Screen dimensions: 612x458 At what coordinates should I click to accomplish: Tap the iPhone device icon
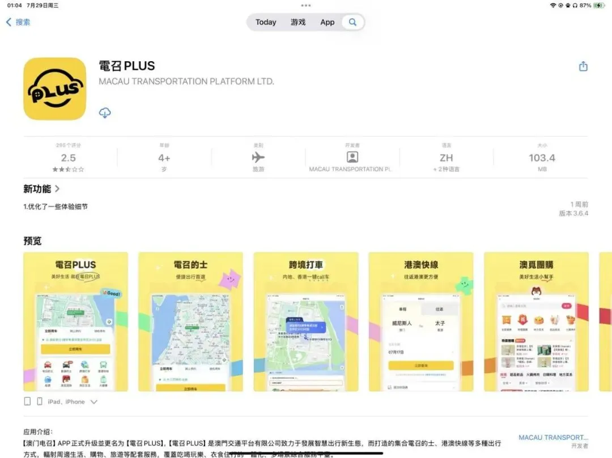pyautogui.click(x=40, y=401)
